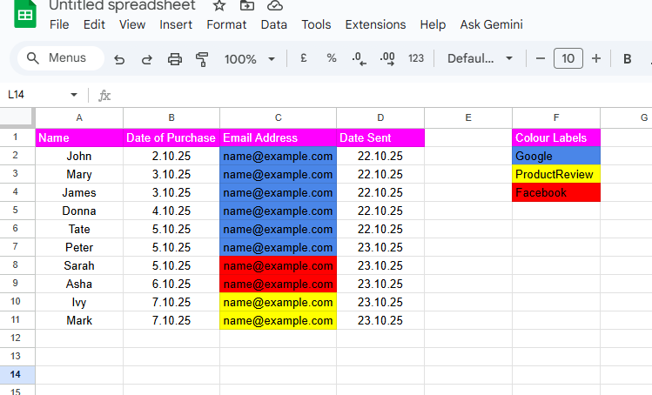Open the Google Sheets home icon
Screen dimensions: 652x395
[x=24, y=14]
